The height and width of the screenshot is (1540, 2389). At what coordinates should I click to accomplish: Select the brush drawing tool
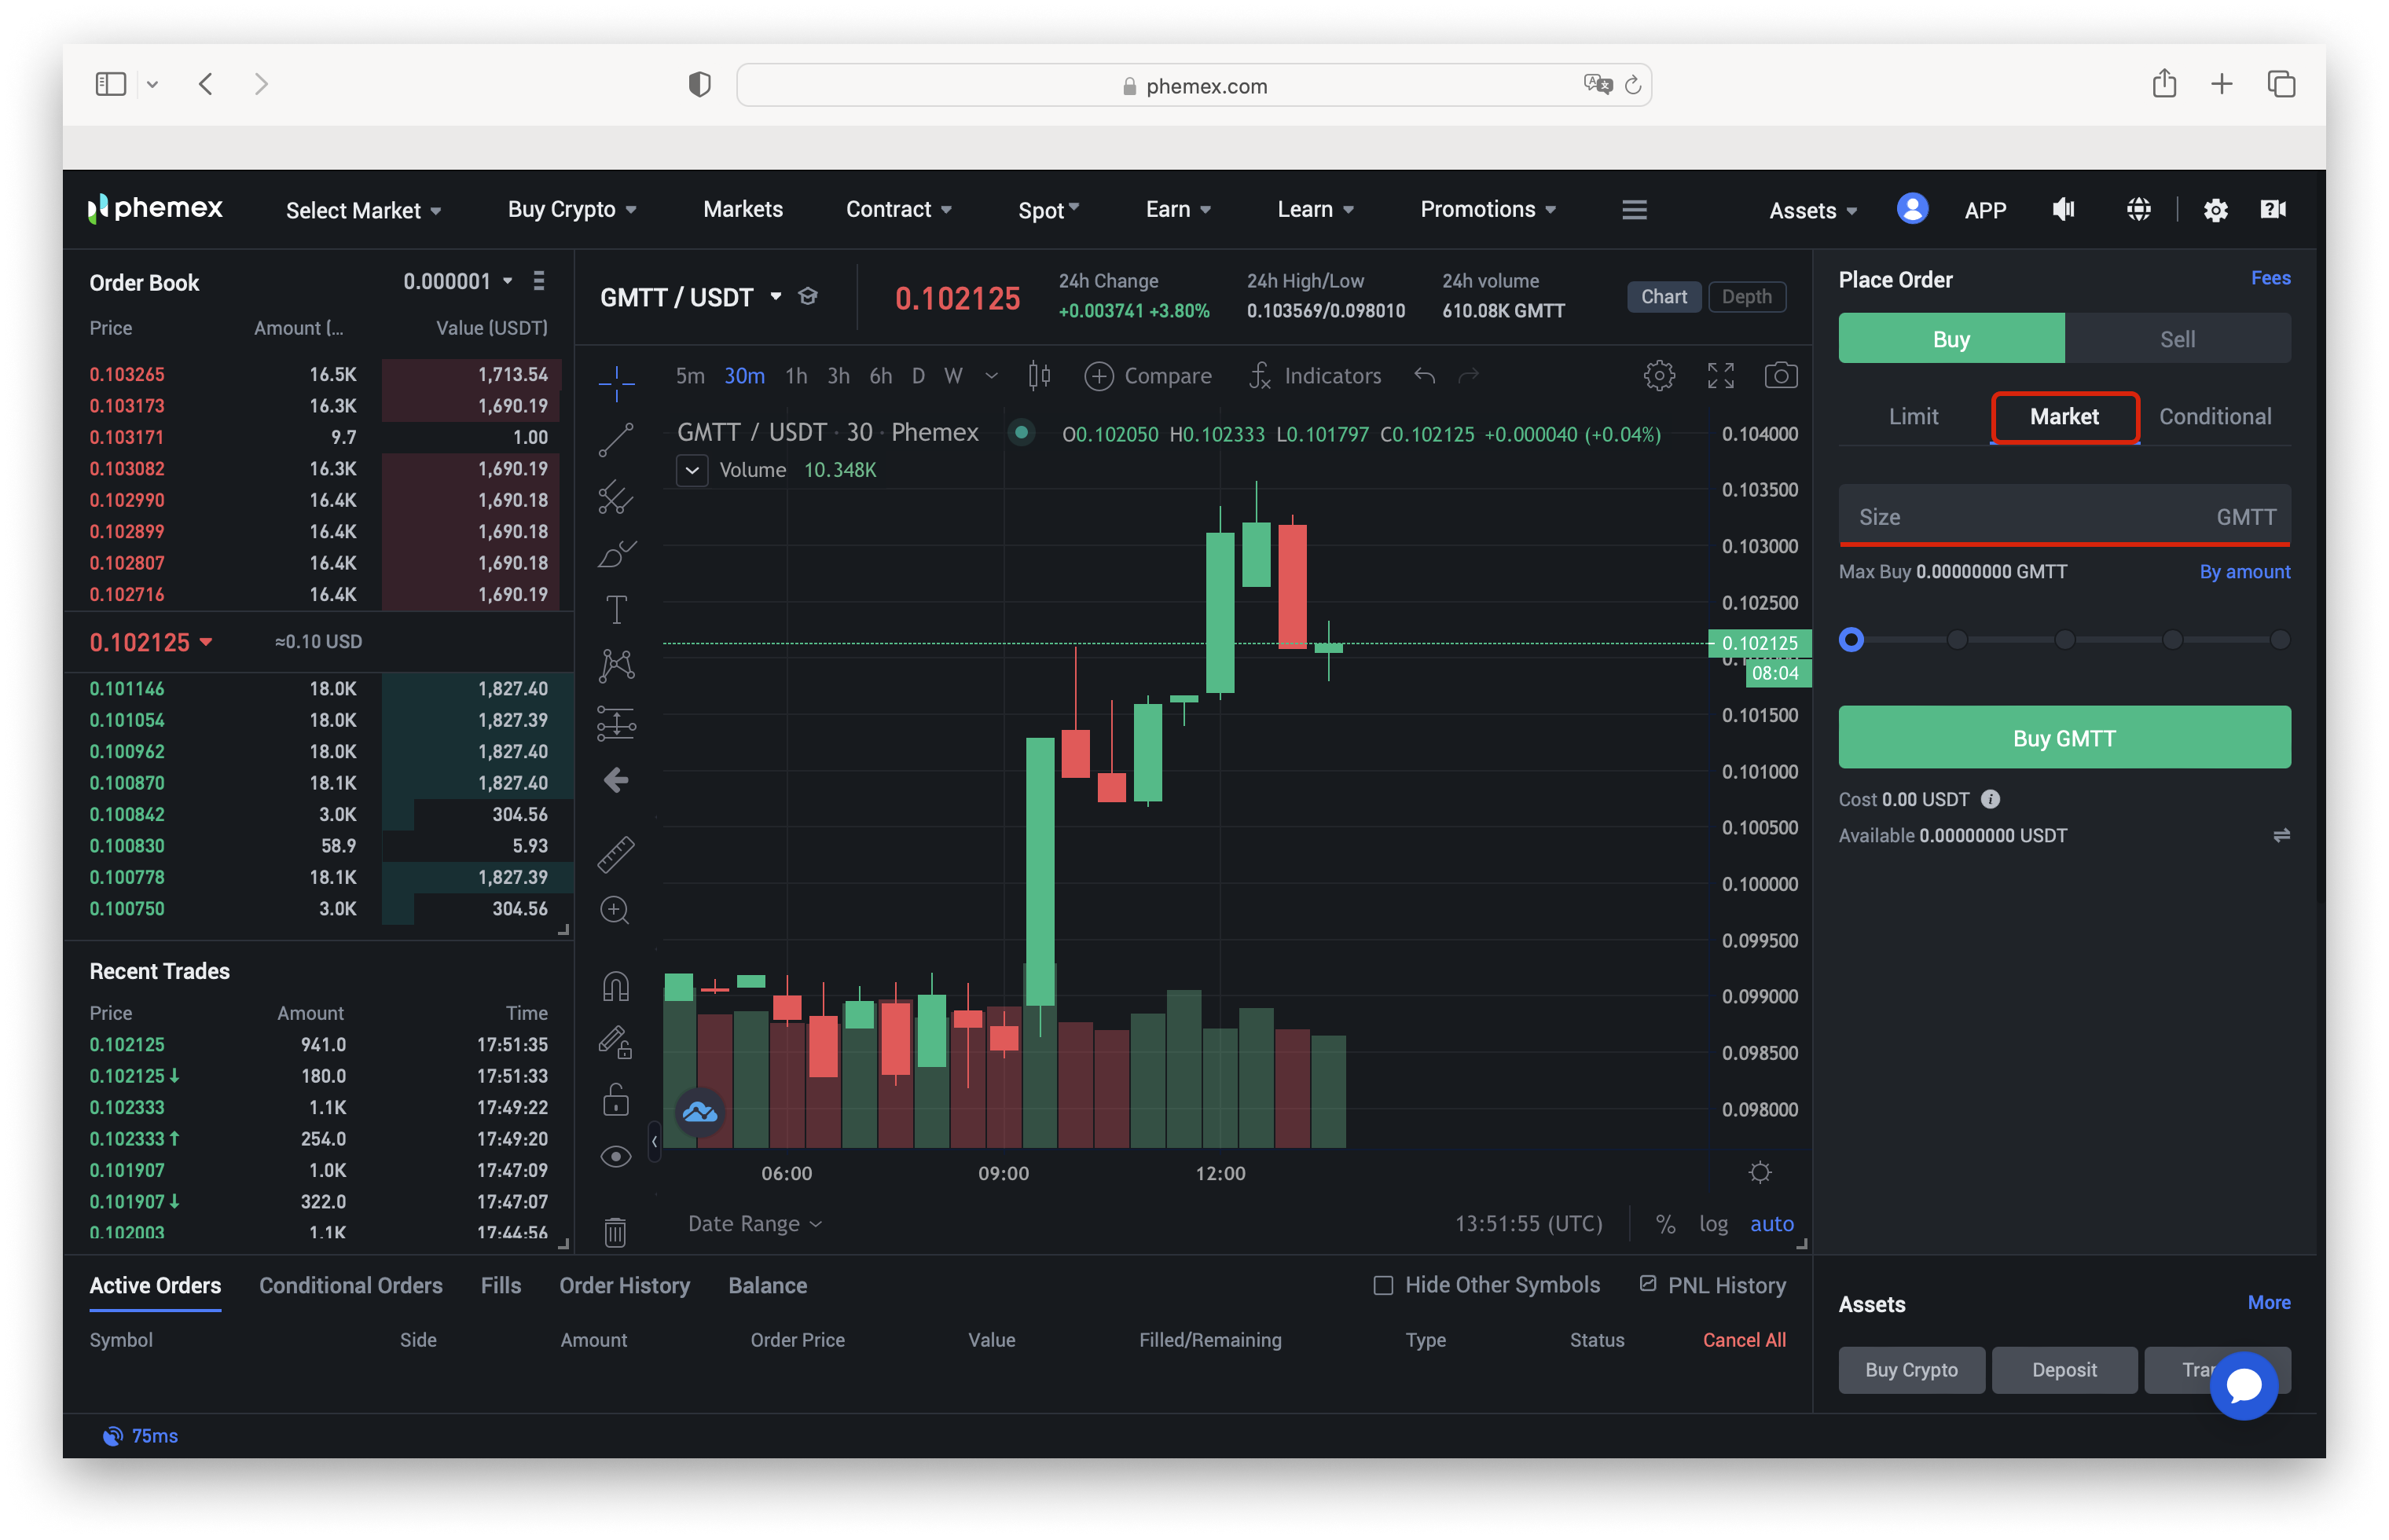click(x=616, y=553)
